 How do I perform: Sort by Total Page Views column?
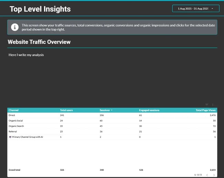(205, 110)
